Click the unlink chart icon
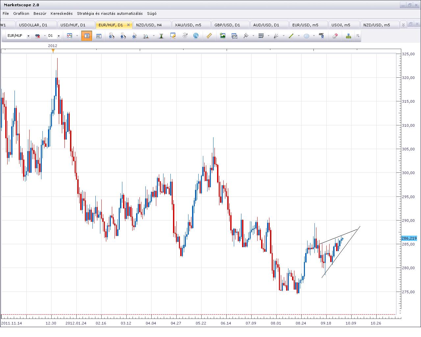 point(37,36)
